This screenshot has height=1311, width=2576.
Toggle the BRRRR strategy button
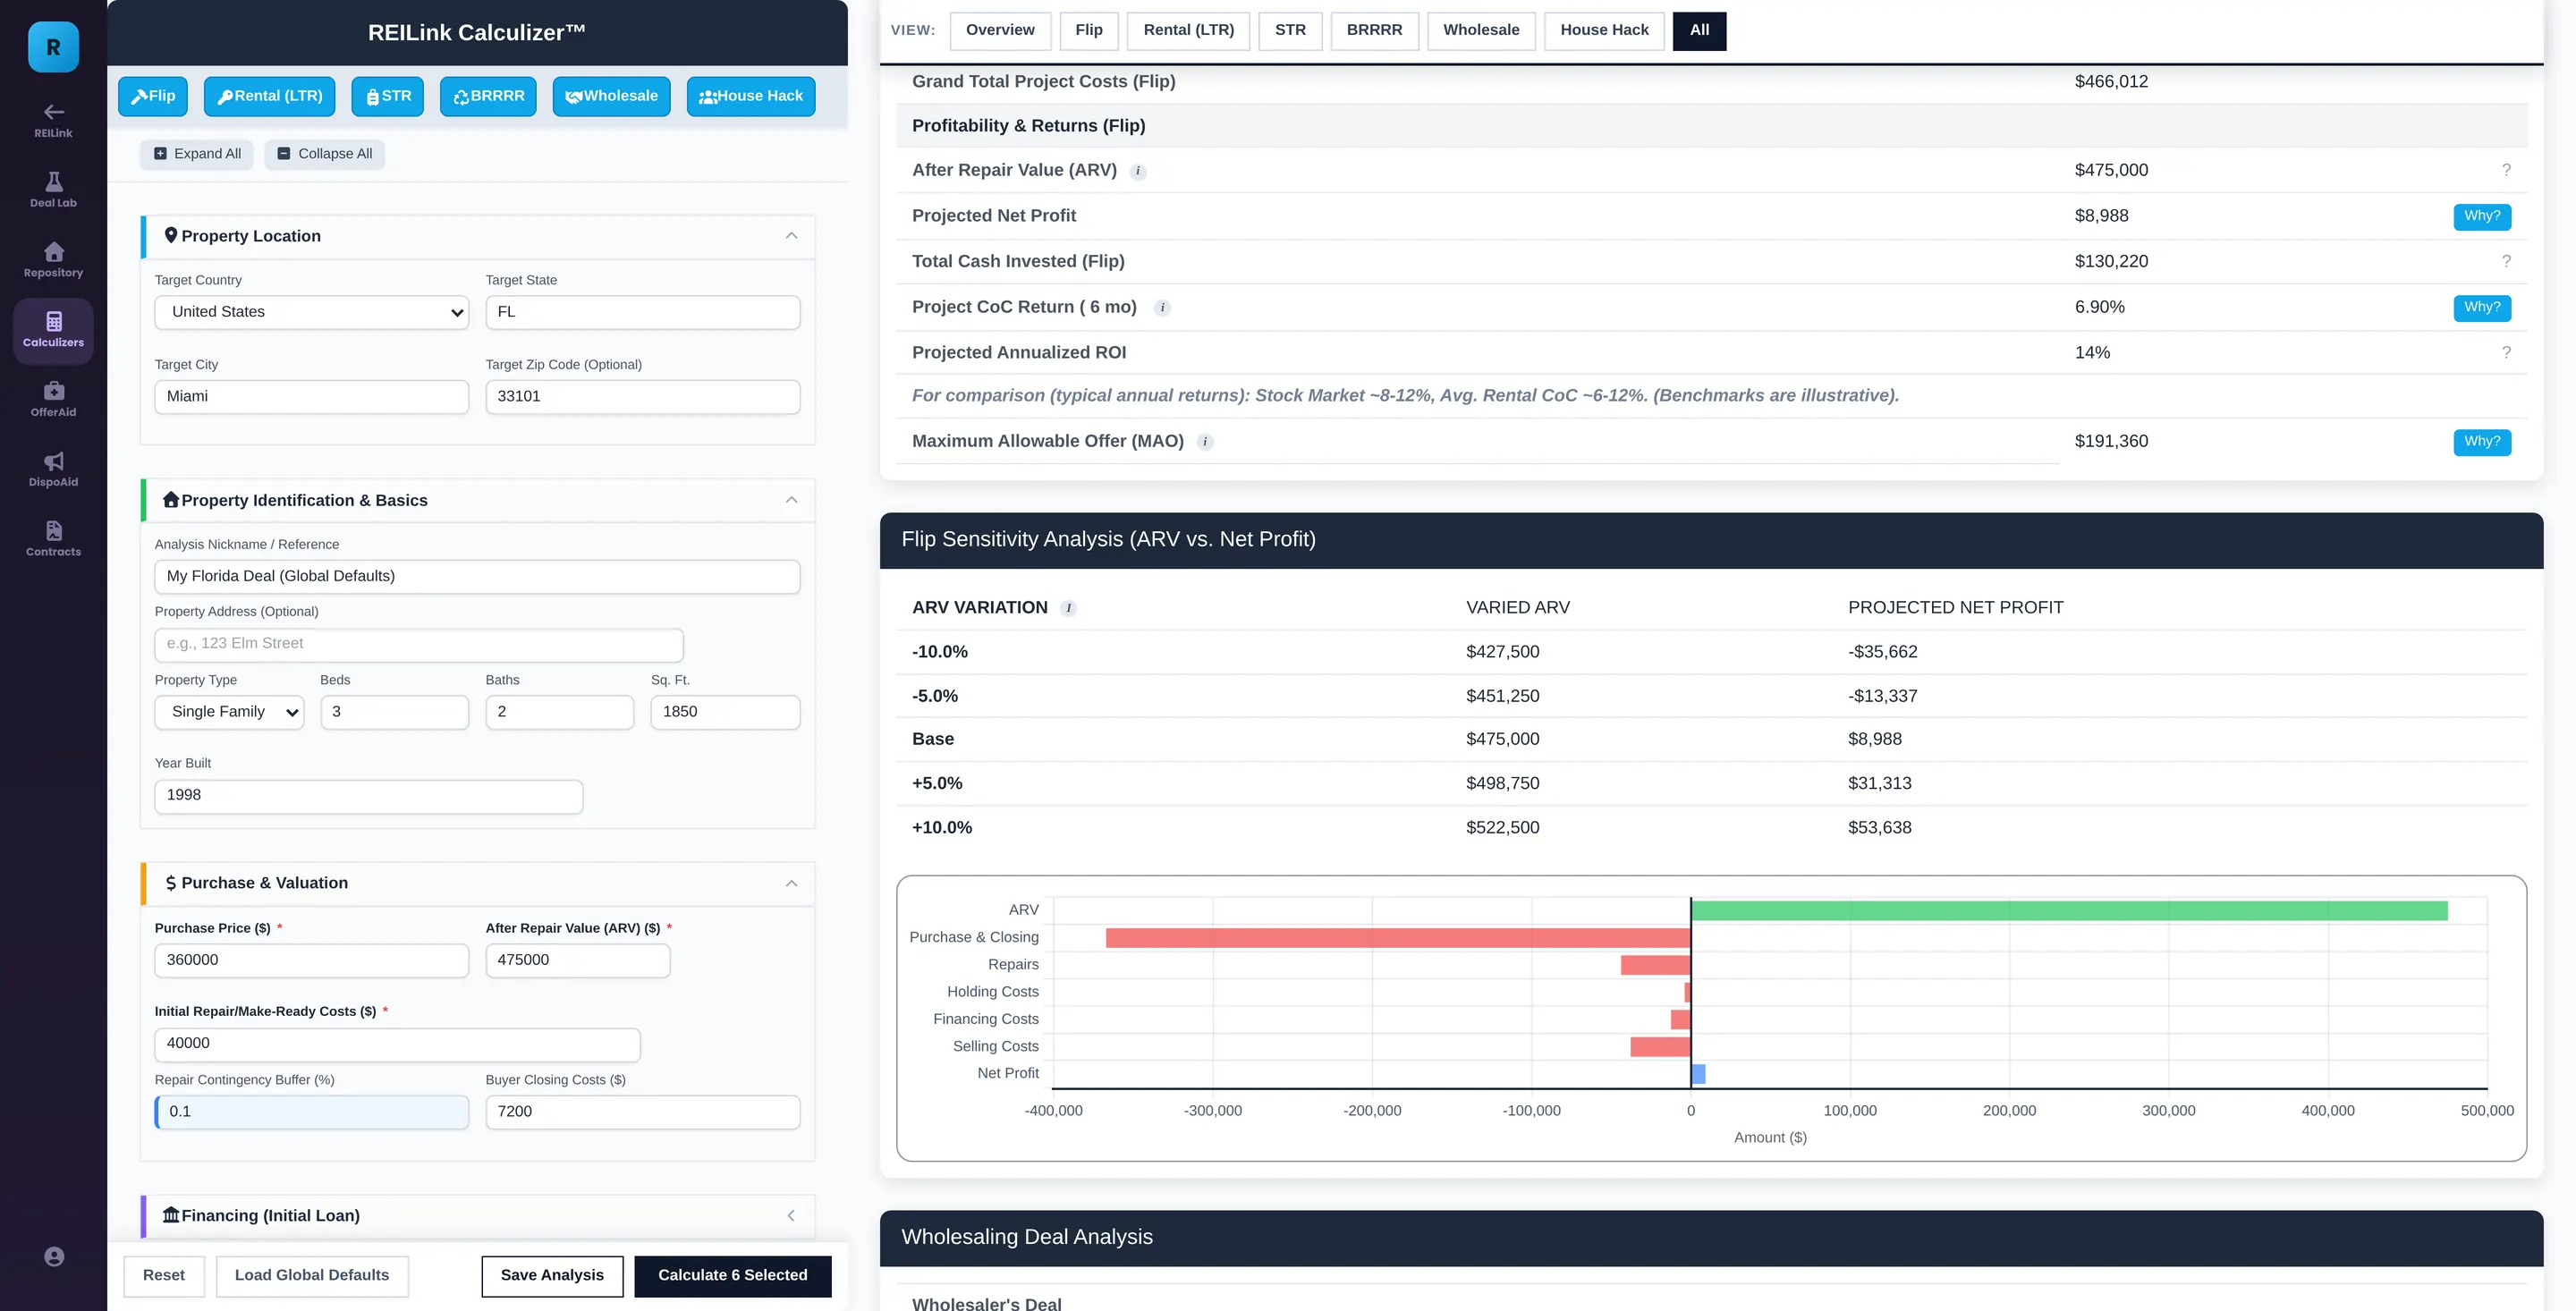[x=488, y=96]
